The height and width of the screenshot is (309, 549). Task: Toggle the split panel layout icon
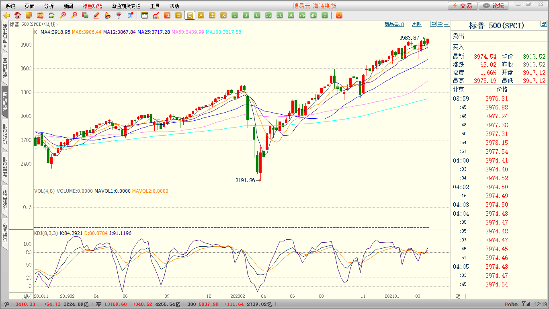pos(447,24)
